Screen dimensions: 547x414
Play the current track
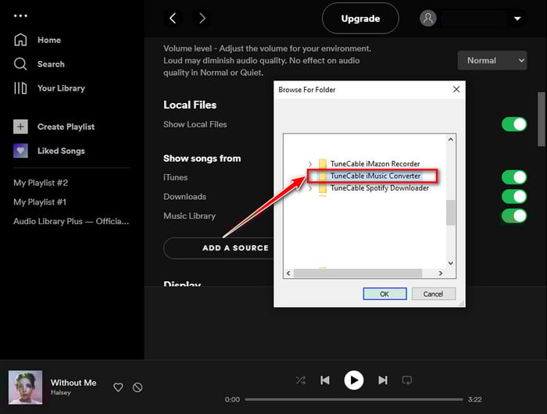(x=354, y=380)
